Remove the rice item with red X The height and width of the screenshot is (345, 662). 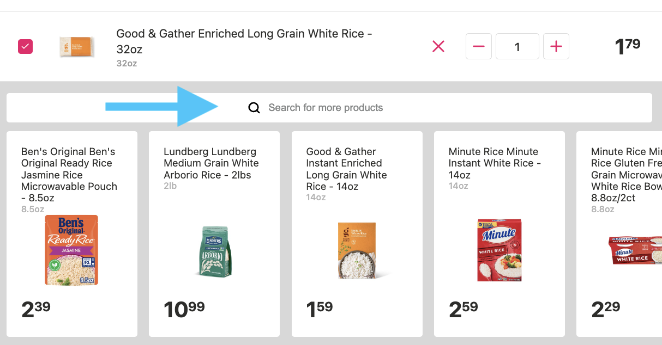438,47
